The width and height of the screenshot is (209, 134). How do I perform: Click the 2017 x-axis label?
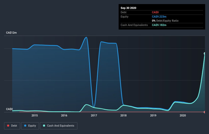tap(94, 115)
